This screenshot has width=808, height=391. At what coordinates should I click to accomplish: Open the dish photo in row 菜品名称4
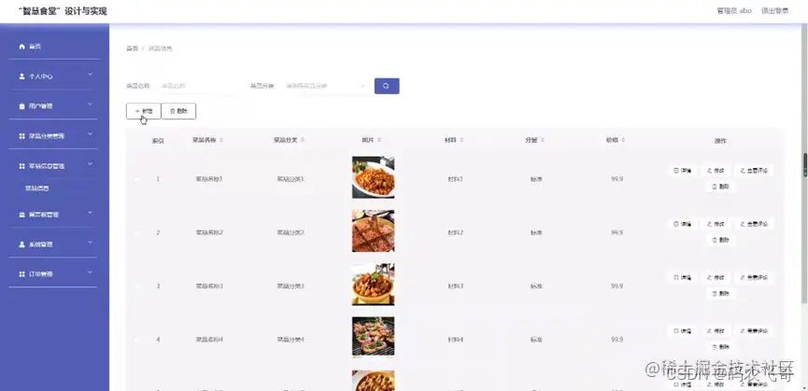pos(373,338)
